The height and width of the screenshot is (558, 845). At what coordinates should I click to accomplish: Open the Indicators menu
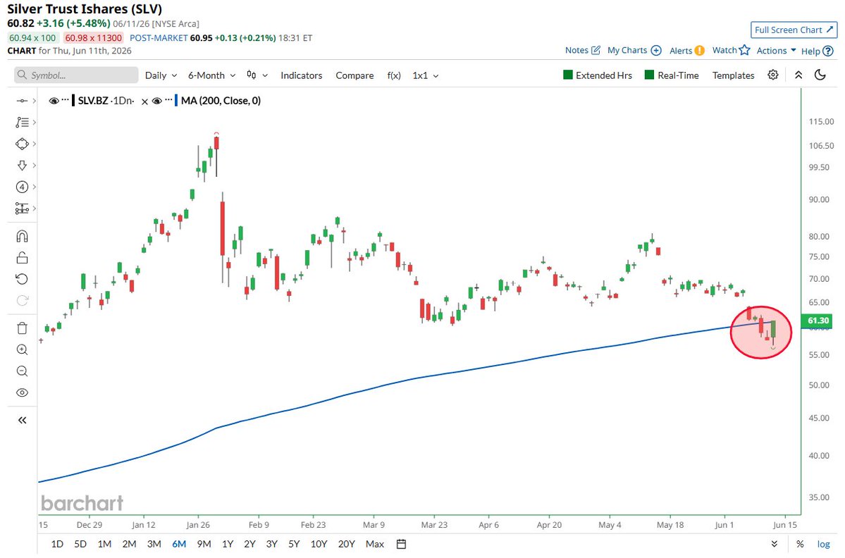coord(301,75)
